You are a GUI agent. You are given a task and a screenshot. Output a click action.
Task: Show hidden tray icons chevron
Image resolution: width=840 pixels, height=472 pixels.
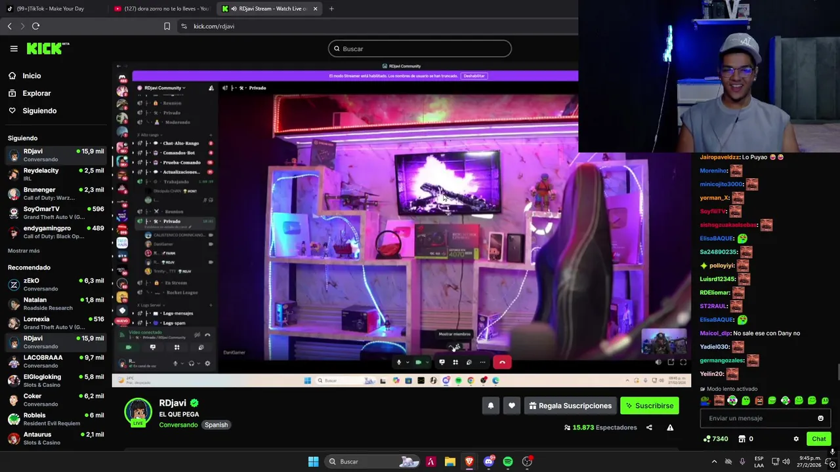(714, 462)
